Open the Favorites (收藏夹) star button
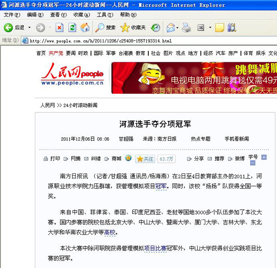Image resolution: width=277 pixels, height=268 pixels. point(133,28)
